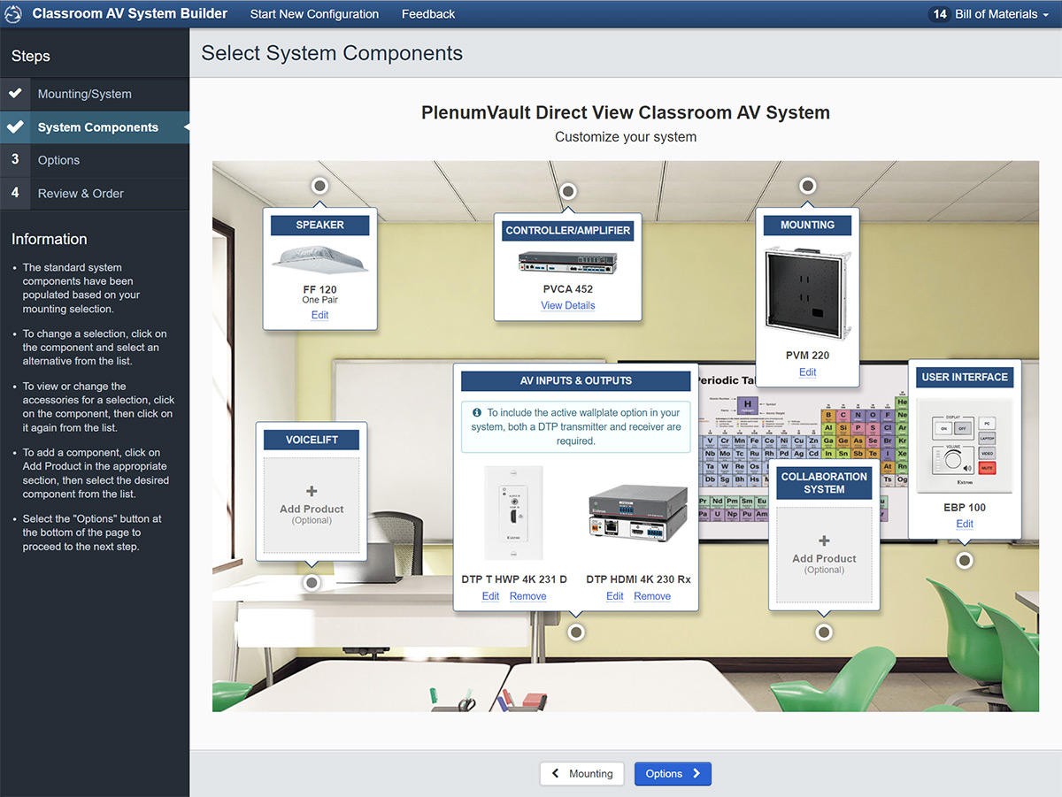Viewport: 1062px width, 797px height.
Task: Click the hotspot dot below the VoiceLift card
Action: click(x=312, y=583)
